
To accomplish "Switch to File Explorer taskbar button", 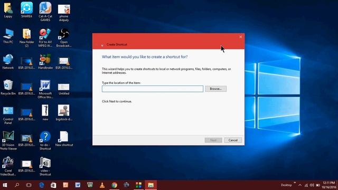I will click(x=151, y=185).
